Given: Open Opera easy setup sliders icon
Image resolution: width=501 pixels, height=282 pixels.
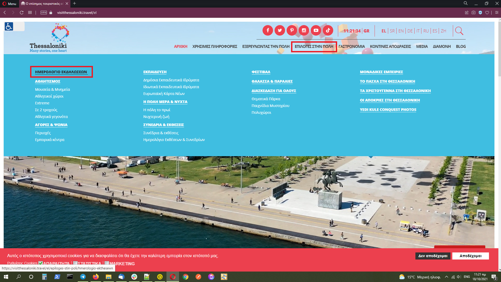Looking at the screenshot, I should coord(497,13).
